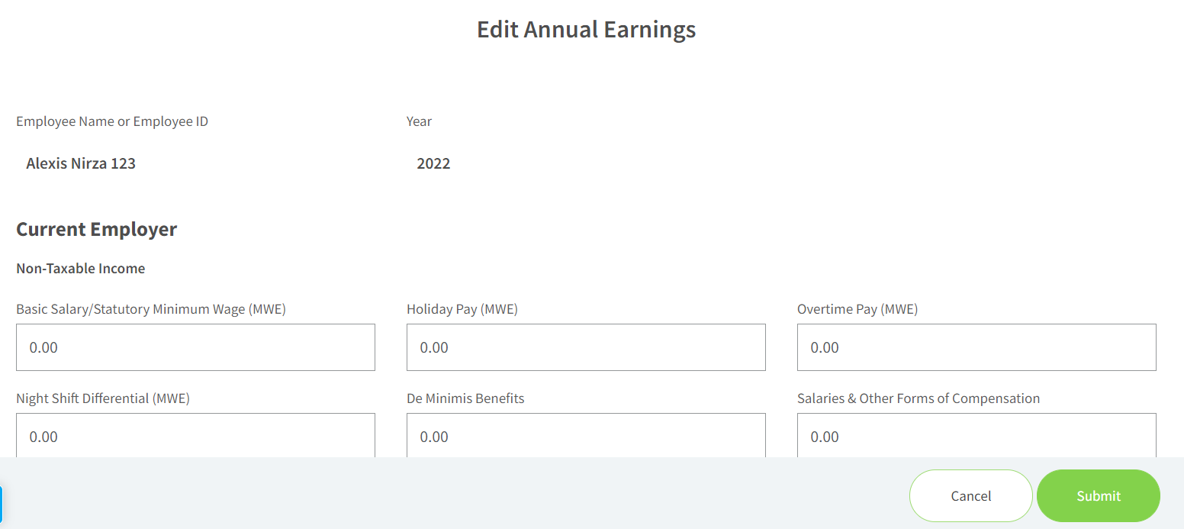This screenshot has width=1184, height=529.
Task: Select the Current Employer section heading
Action: 97,229
